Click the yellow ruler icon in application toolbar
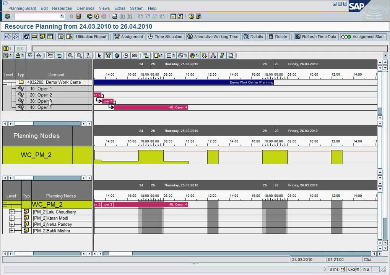Image resolution: width=390 pixels, height=275 pixels. point(34,37)
